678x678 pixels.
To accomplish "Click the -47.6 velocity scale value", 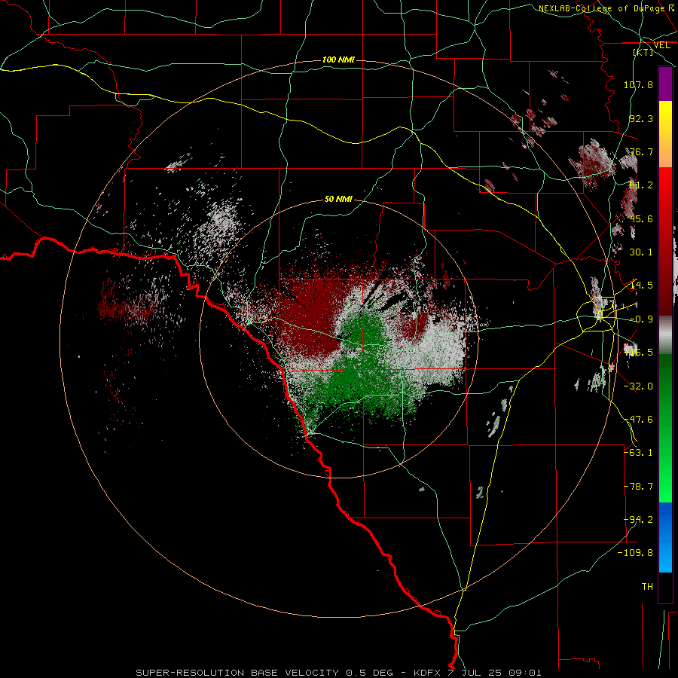I will tap(638, 420).
